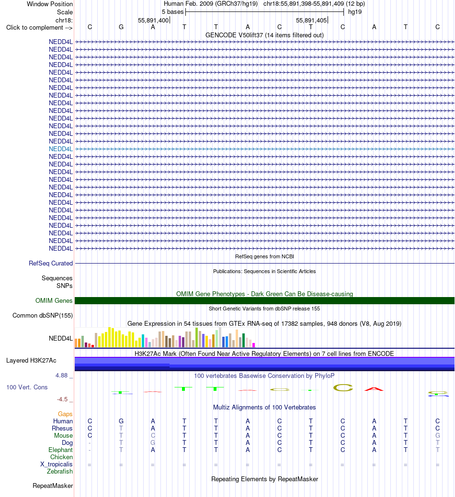Select the Mouse species row label
This screenshot has height=497, width=455.
[63, 435]
